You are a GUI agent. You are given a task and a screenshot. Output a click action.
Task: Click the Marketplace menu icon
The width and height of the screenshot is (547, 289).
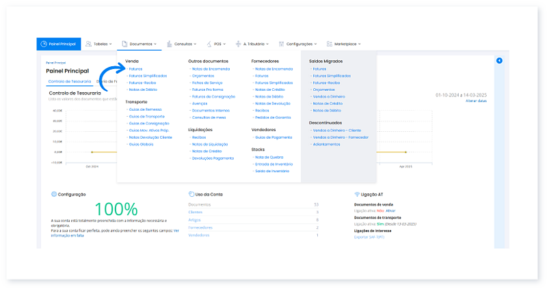click(330, 44)
